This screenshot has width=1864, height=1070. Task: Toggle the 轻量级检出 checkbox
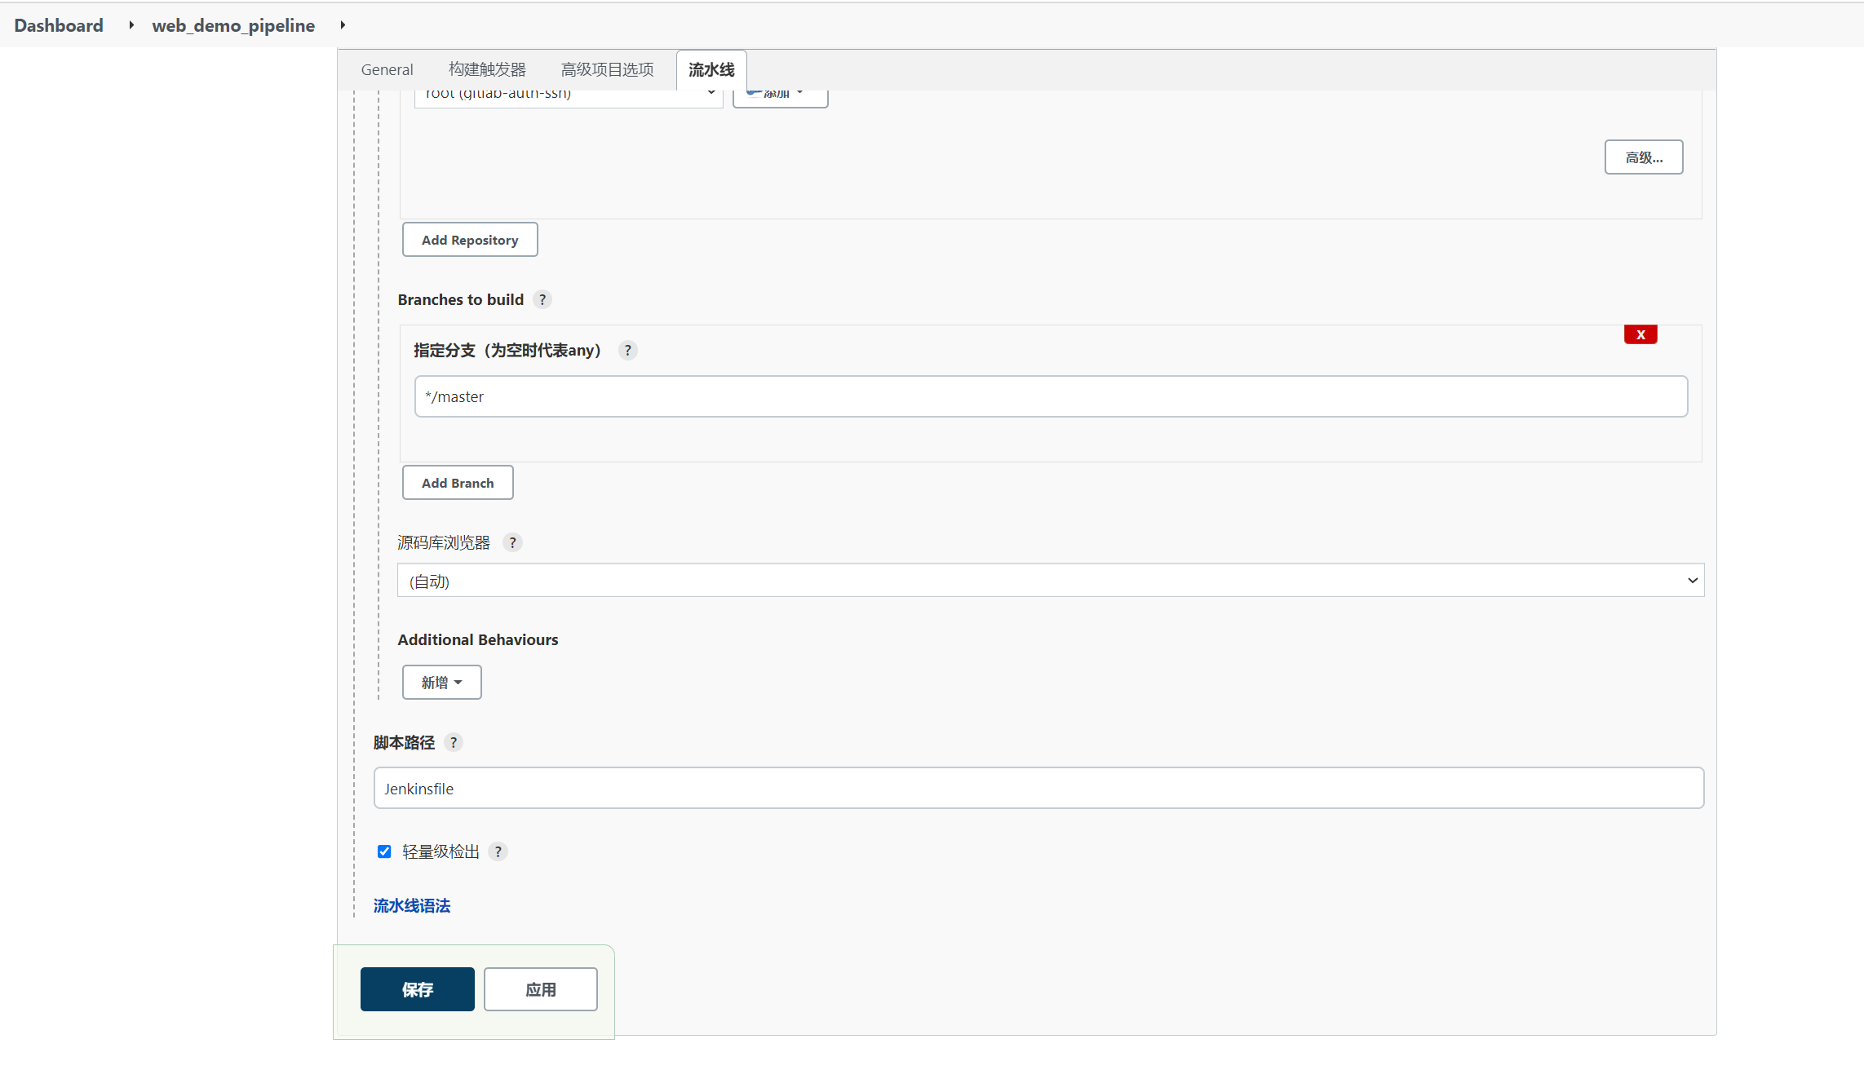(x=384, y=851)
